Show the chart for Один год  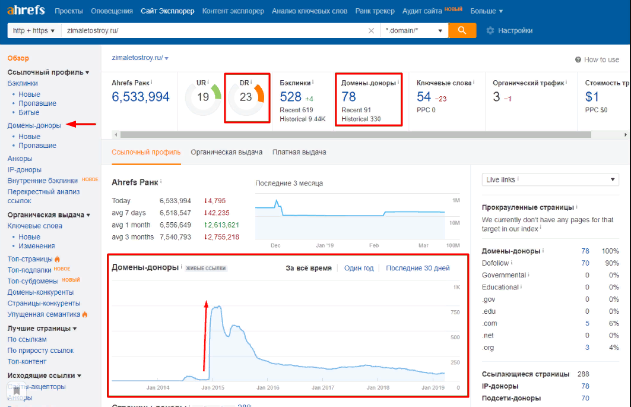(x=359, y=268)
